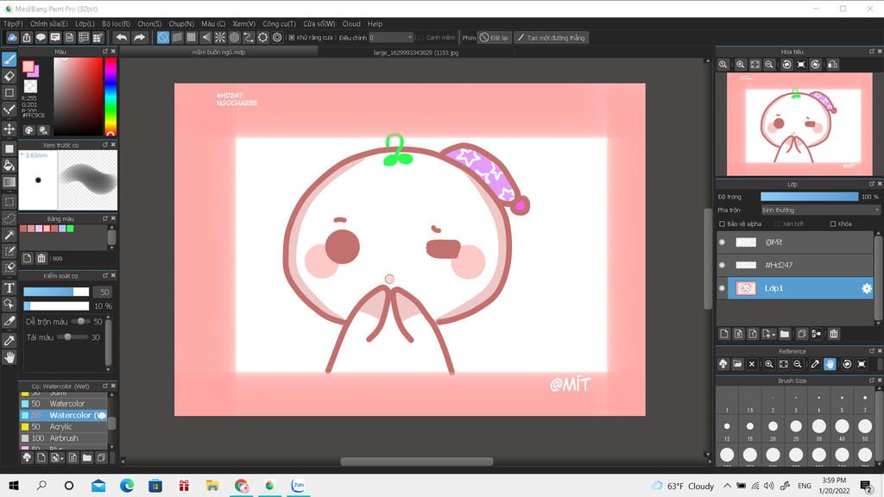Open Lớp1 layer settings gear
884x497 pixels.
(867, 288)
